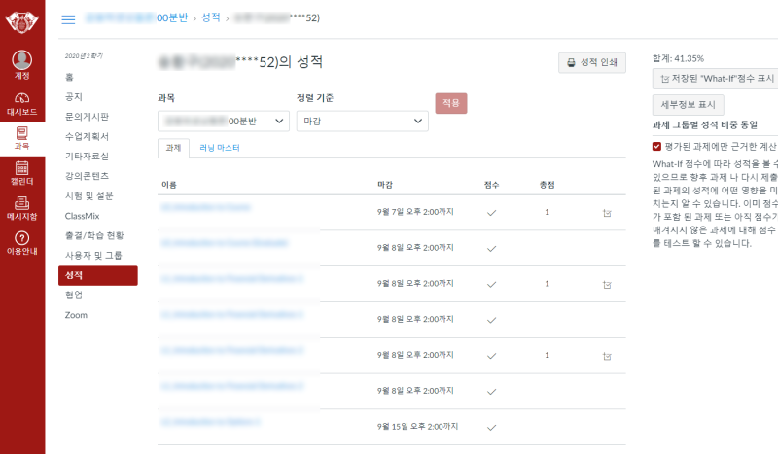Click due date 9월 7일 오후 2:00까지
778x454 pixels.
tap(415, 212)
